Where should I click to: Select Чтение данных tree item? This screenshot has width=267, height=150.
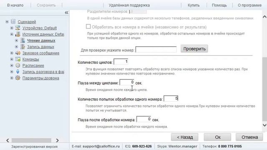pos(41,40)
